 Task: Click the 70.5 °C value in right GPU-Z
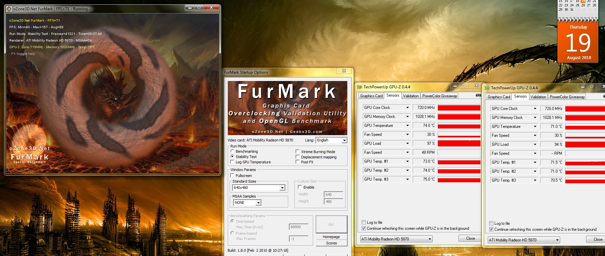(552, 180)
